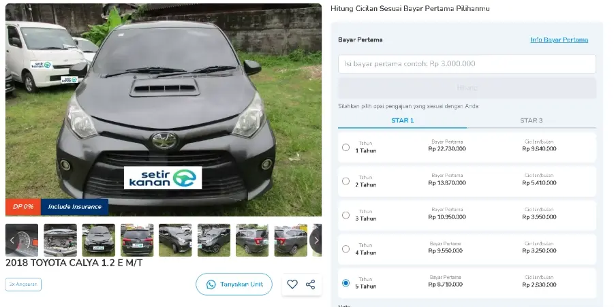
Task: Select the 3 Tahun radio option
Action: (346, 215)
